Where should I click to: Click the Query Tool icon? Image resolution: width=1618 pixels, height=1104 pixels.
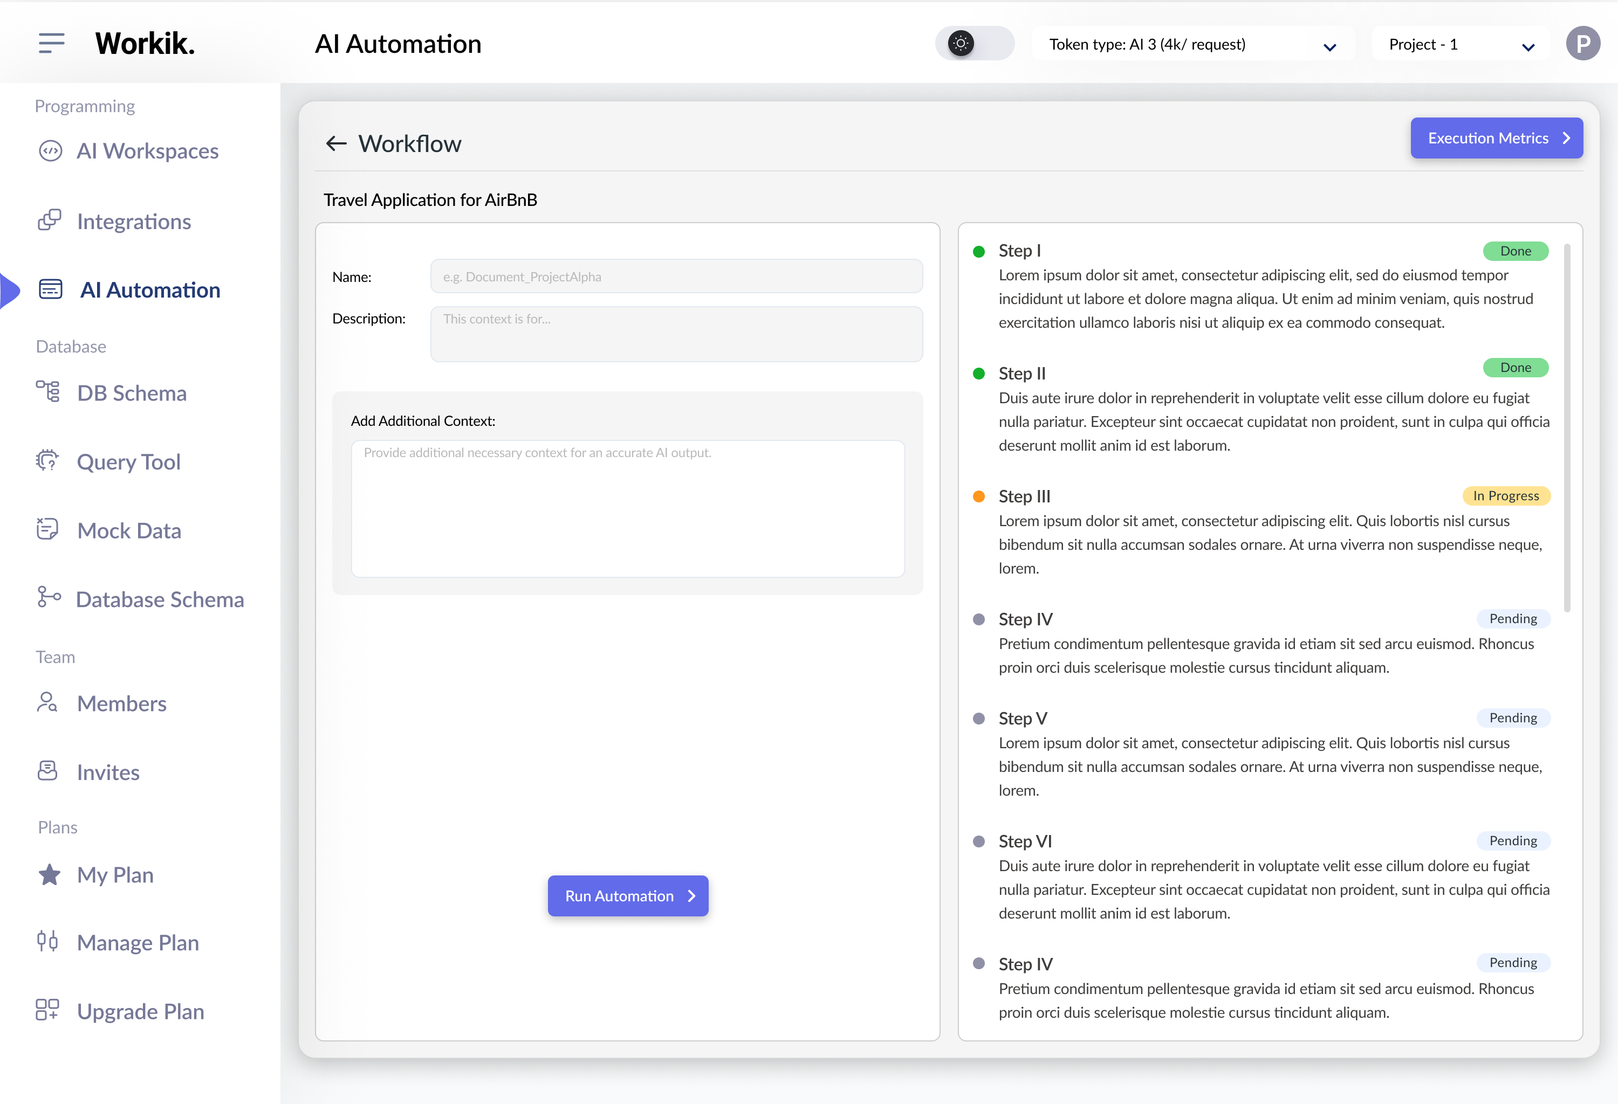(x=47, y=460)
